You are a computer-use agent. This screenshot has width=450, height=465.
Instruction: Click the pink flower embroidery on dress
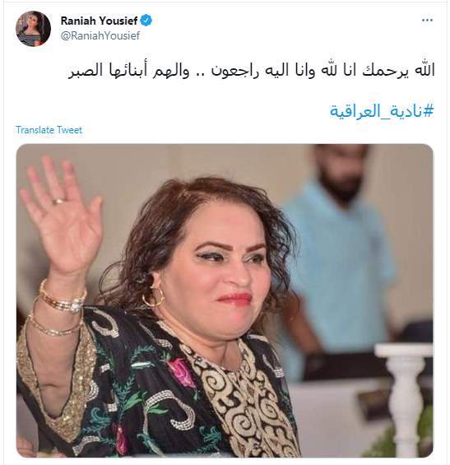pyautogui.click(x=182, y=373)
